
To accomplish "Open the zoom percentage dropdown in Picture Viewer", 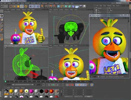I will click(93, 77).
